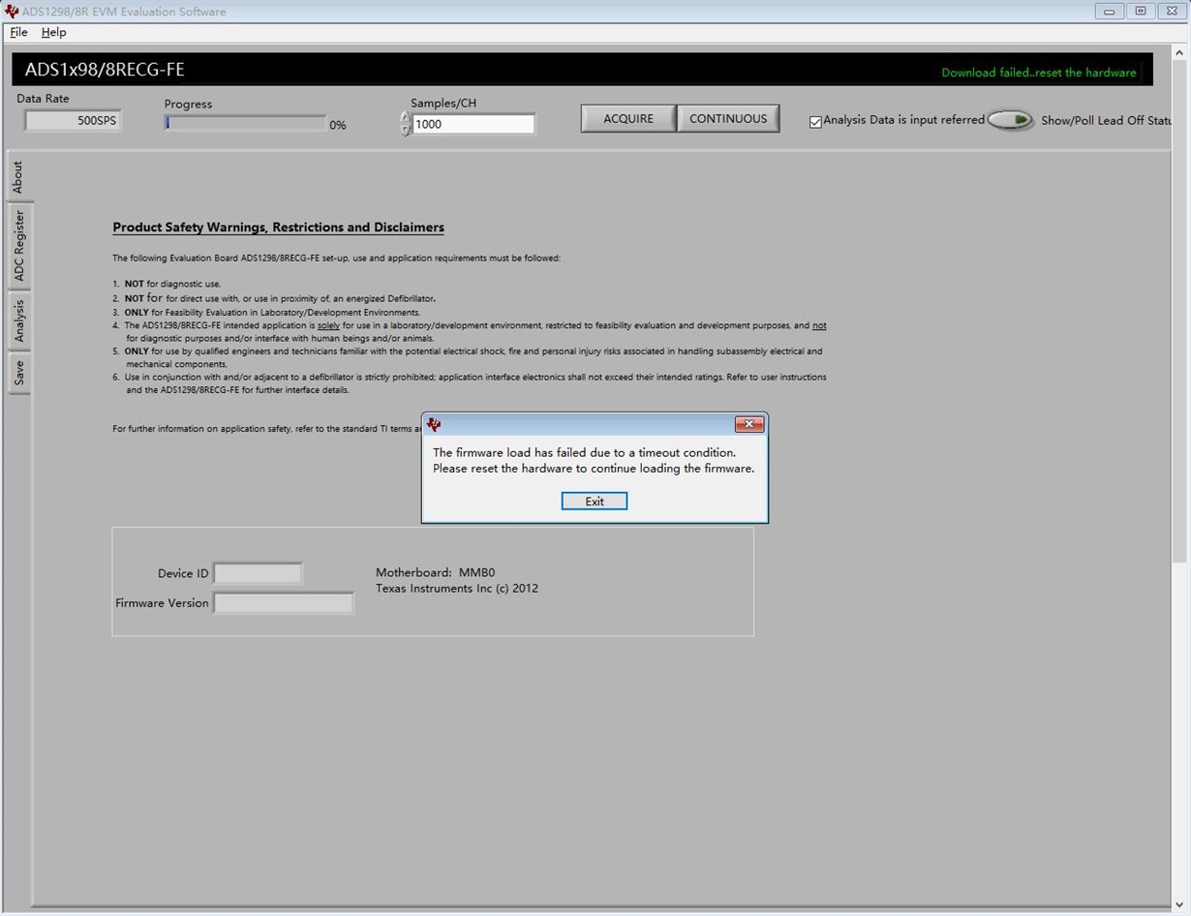1191x916 pixels.
Task: Decrement the Samples/CH value with the down arrow
Action: 406,130
